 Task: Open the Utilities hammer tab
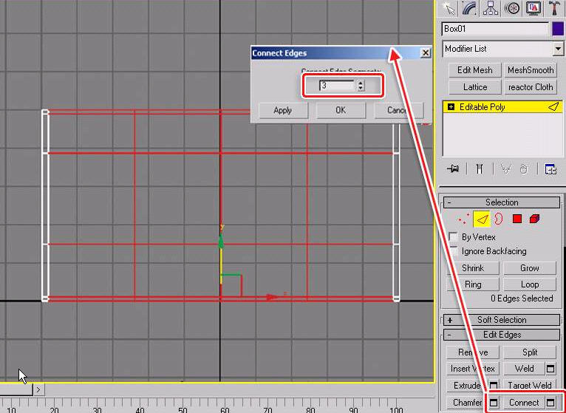point(553,8)
